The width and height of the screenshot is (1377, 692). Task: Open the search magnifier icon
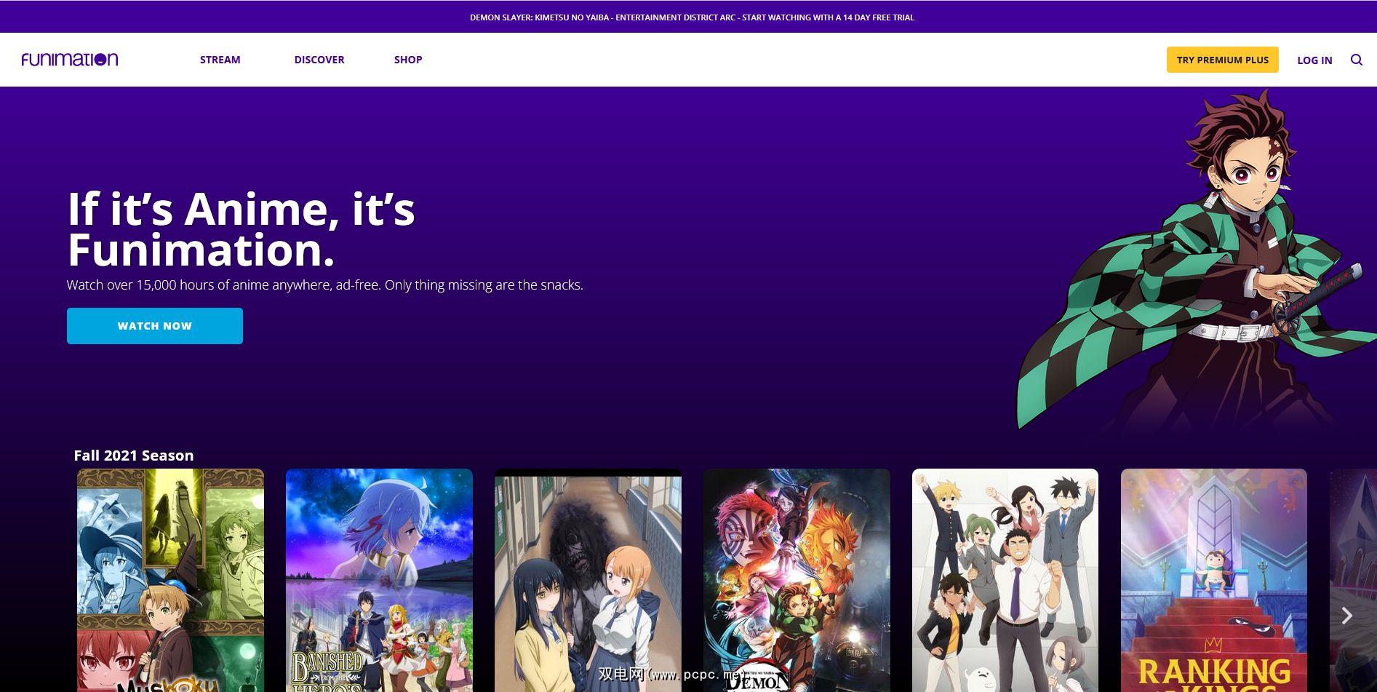[x=1357, y=60]
